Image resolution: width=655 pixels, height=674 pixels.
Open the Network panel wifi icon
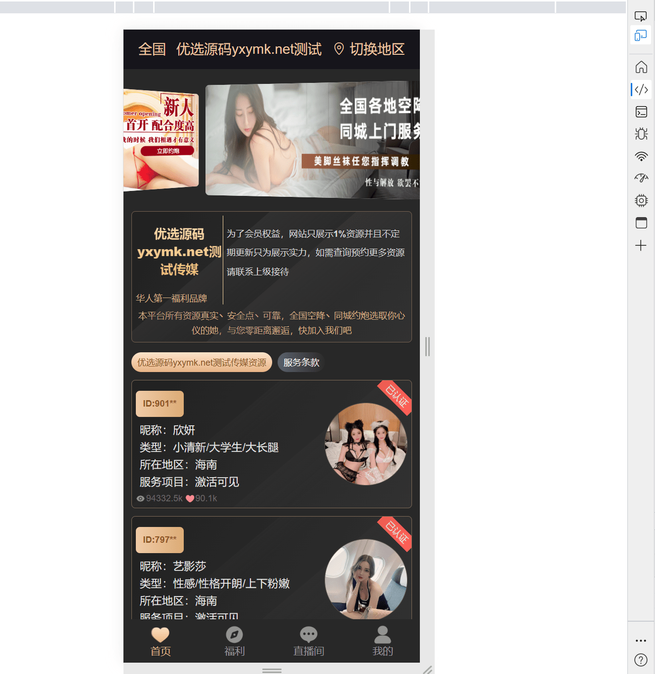point(641,156)
